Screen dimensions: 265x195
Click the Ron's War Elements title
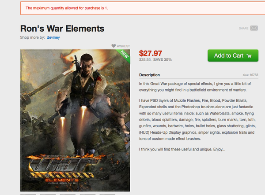pos(62,29)
